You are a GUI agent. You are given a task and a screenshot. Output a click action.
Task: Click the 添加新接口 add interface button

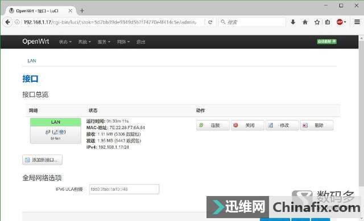42,160
